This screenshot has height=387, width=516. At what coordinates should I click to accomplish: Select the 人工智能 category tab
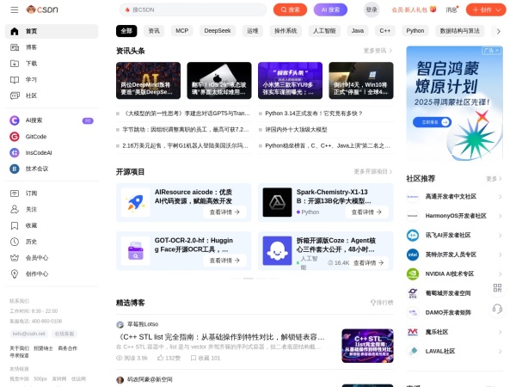[324, 31]
